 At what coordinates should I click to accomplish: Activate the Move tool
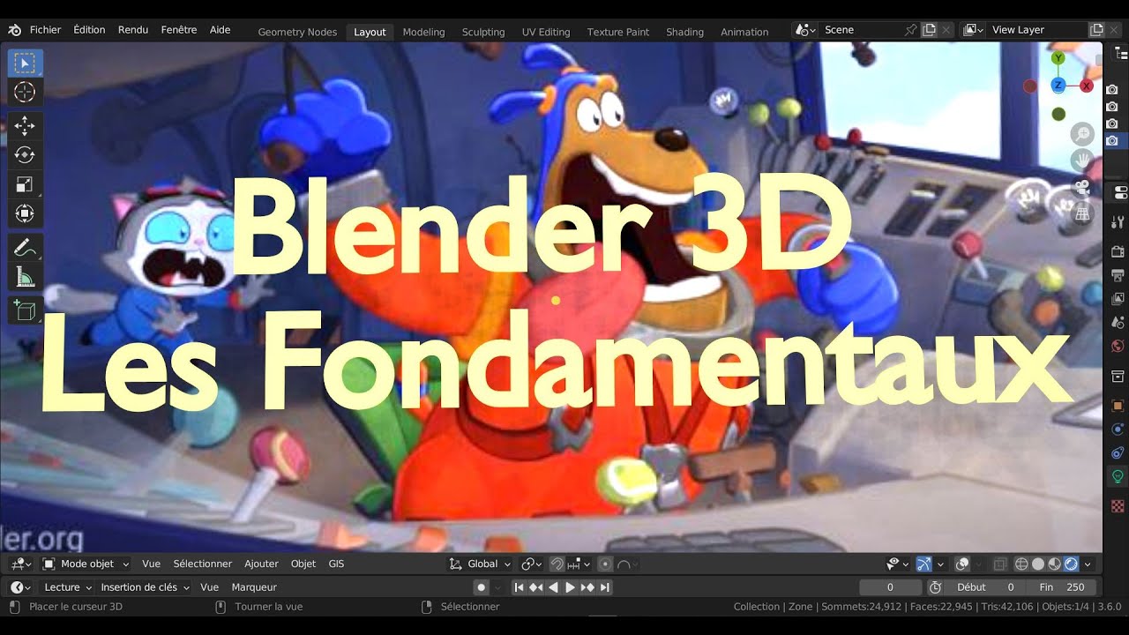coord(25,125)
